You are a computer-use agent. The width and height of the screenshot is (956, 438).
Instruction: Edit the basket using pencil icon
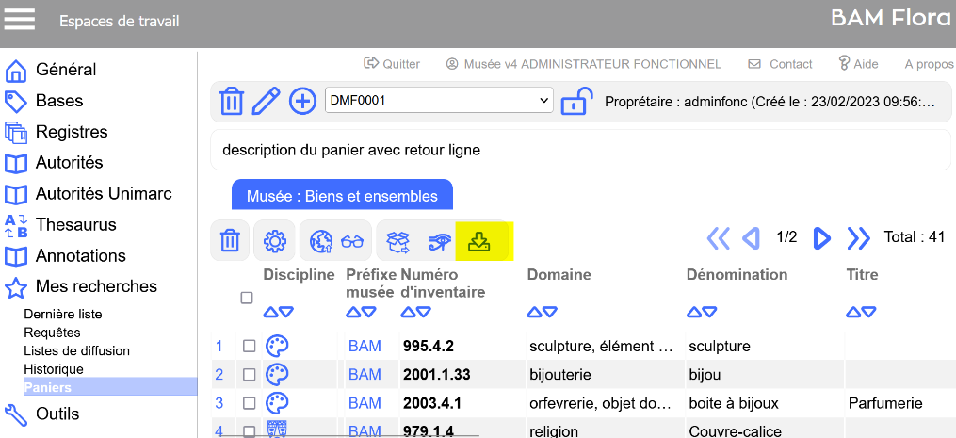pyautogui.click(x=267, y=101)
